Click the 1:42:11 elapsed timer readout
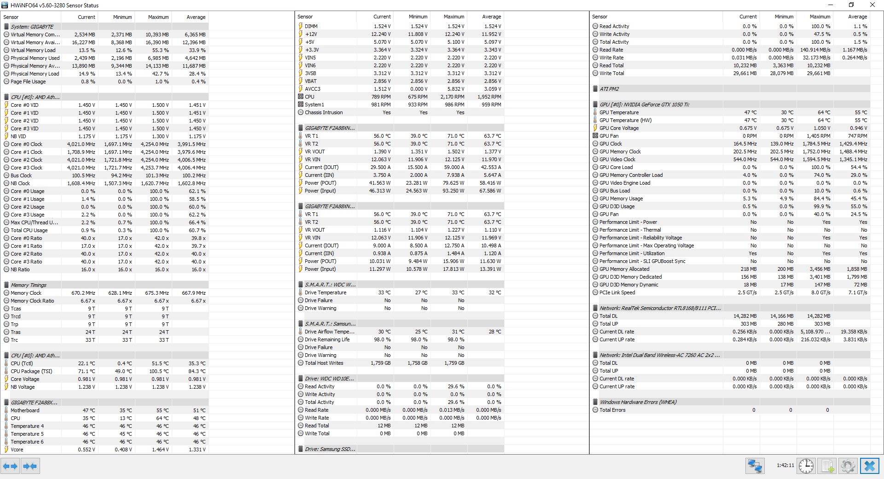 pyautogui.click(x=785, y=466)
